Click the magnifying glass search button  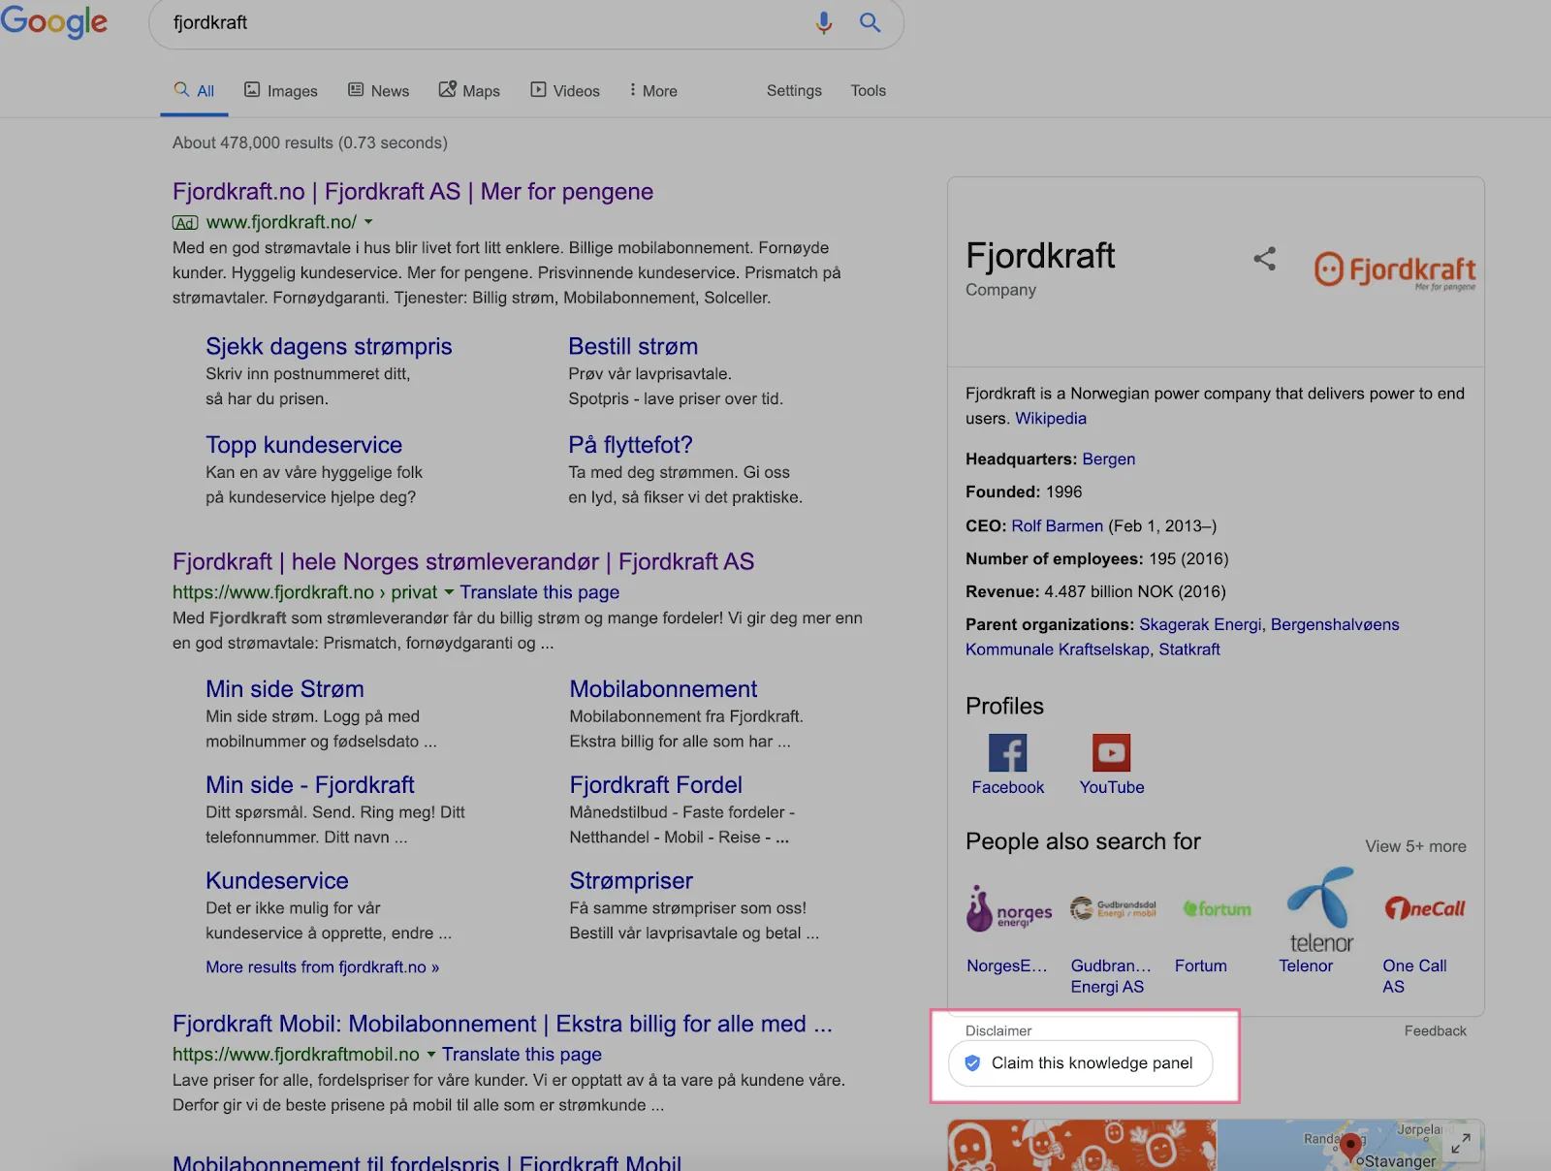click(870, 22)
